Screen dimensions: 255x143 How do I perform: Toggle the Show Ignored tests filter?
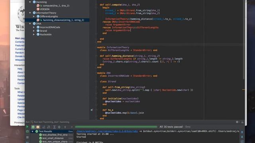coord(38,127)
